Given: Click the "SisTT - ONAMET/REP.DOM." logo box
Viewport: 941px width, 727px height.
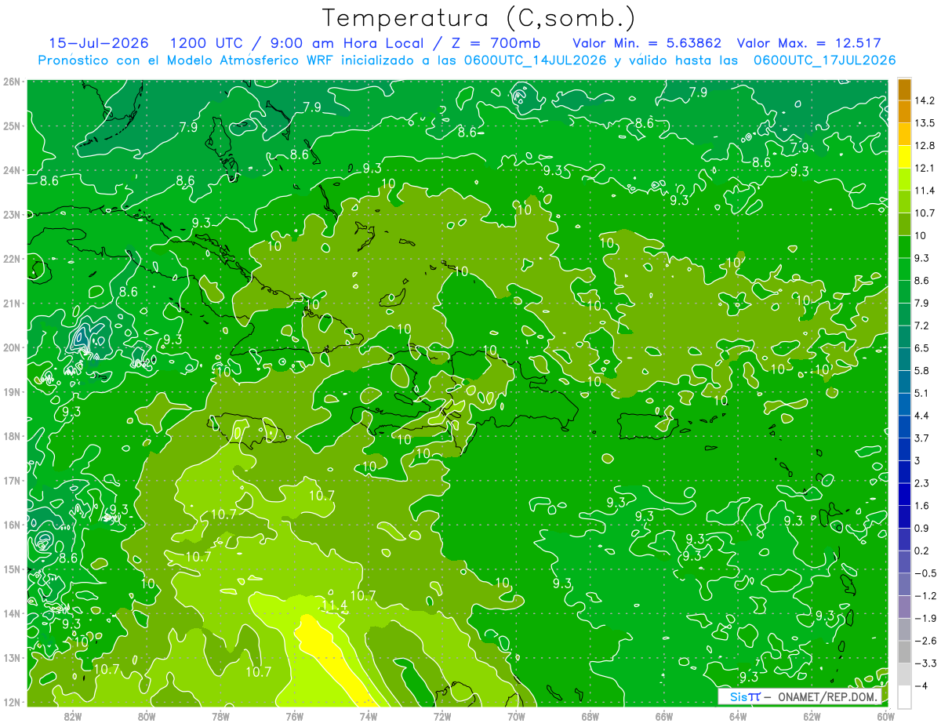Looking at the screenshot, I should (x=801, y=696).
